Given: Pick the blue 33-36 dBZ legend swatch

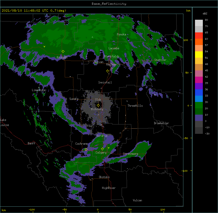Looking at the screenshot, I should click(199, 92).
